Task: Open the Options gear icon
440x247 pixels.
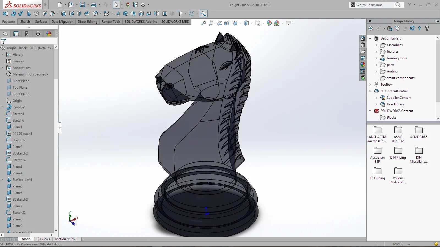Action: (x=143, y=5)
